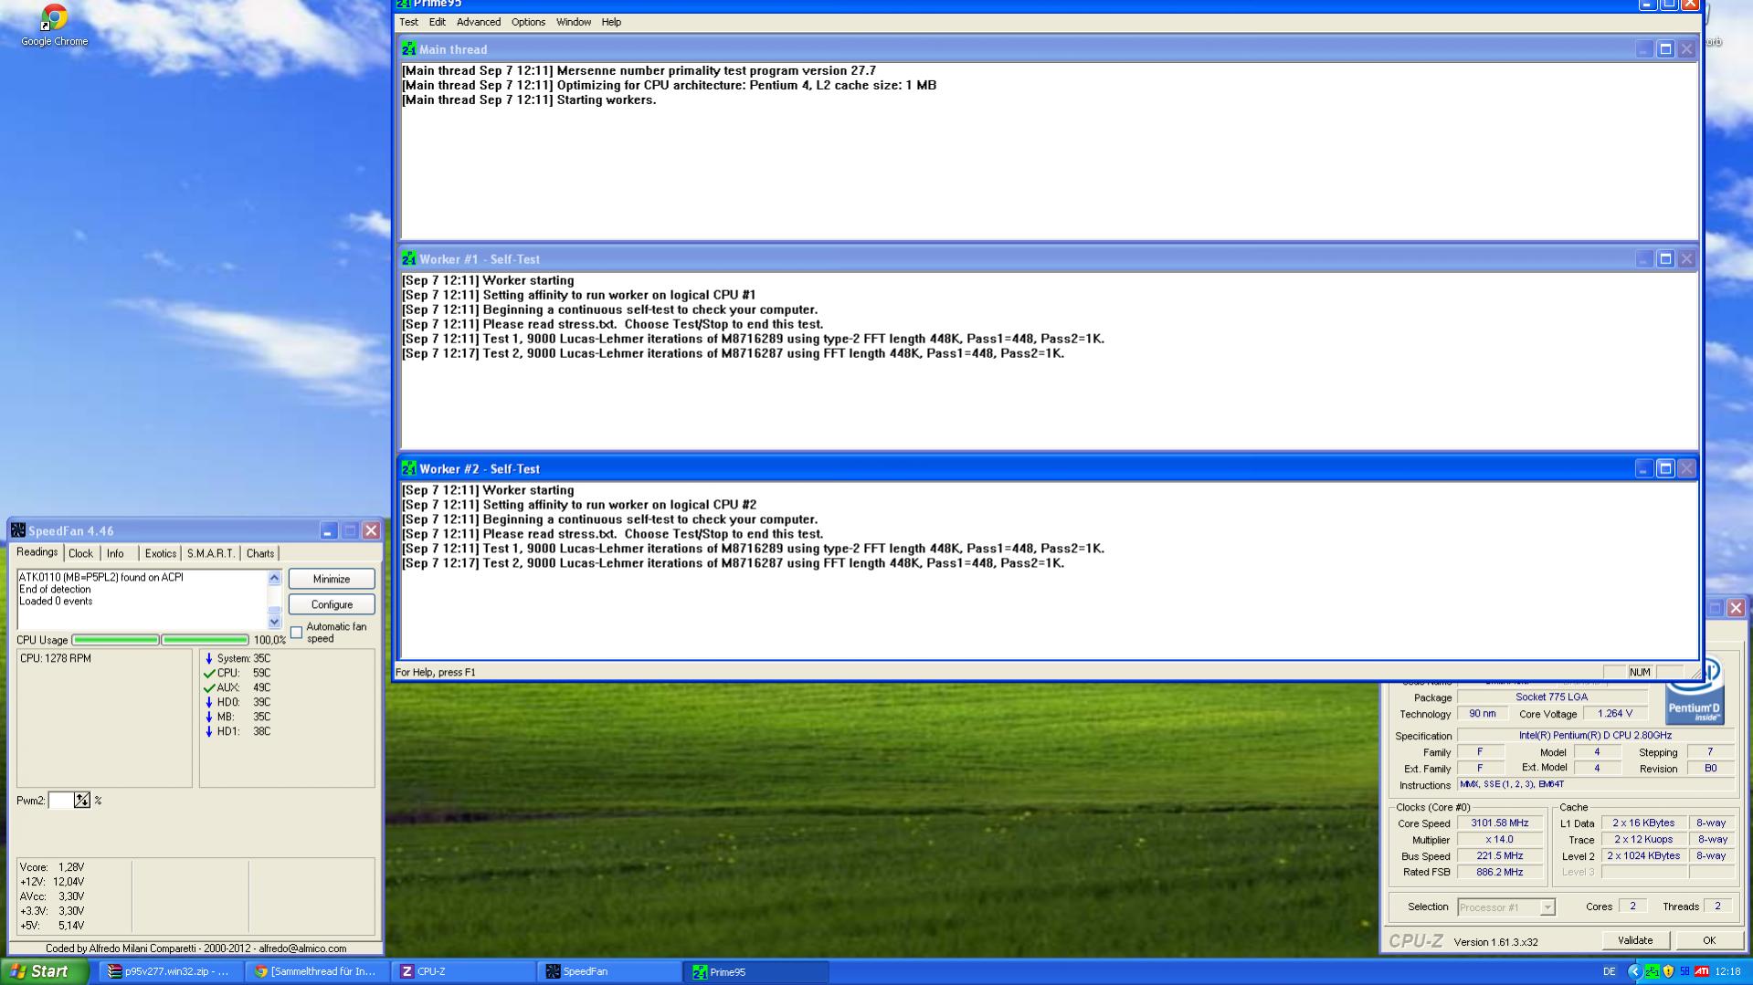This screenshot has height=985, width=1753.
Task: Click the Validate button in CPU-Z
Action: click(1635, 940)
